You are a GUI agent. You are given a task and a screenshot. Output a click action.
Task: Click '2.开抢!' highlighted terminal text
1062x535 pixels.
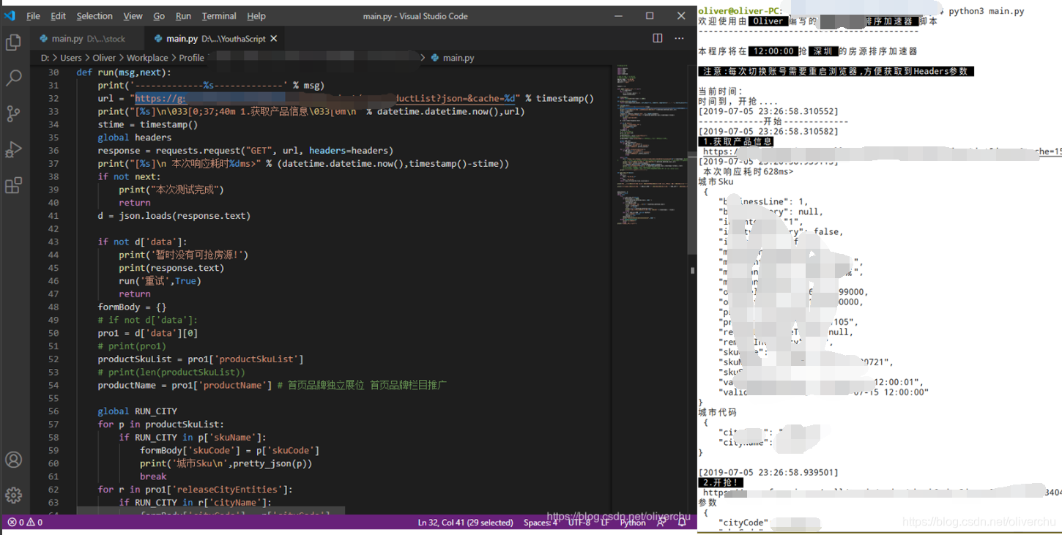[721, 482]
